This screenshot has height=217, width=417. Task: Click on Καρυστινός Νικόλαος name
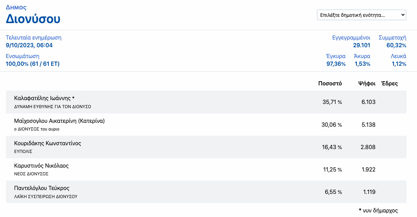(41, 166)
